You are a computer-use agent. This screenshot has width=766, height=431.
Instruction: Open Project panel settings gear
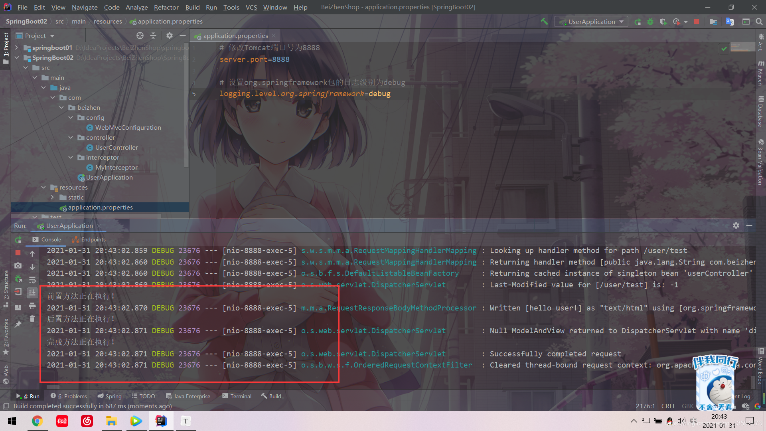click(x=170, y=36)
